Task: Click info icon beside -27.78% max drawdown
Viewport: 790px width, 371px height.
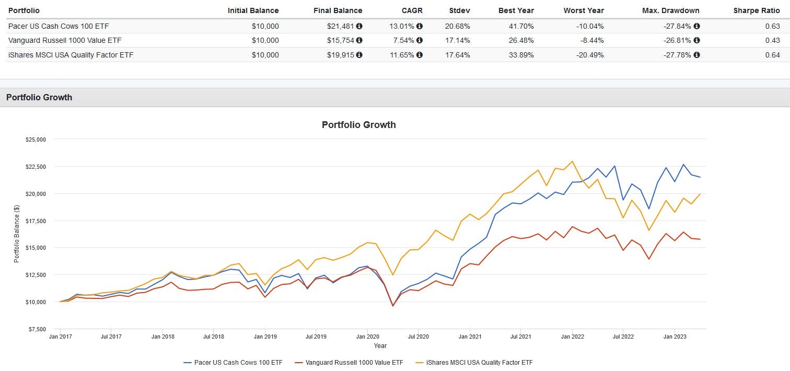Action: point(696,55)
